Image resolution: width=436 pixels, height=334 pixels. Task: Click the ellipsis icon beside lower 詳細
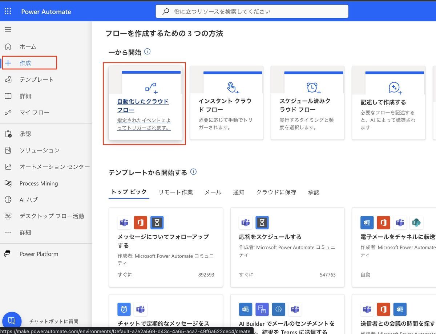pos(8,232)
